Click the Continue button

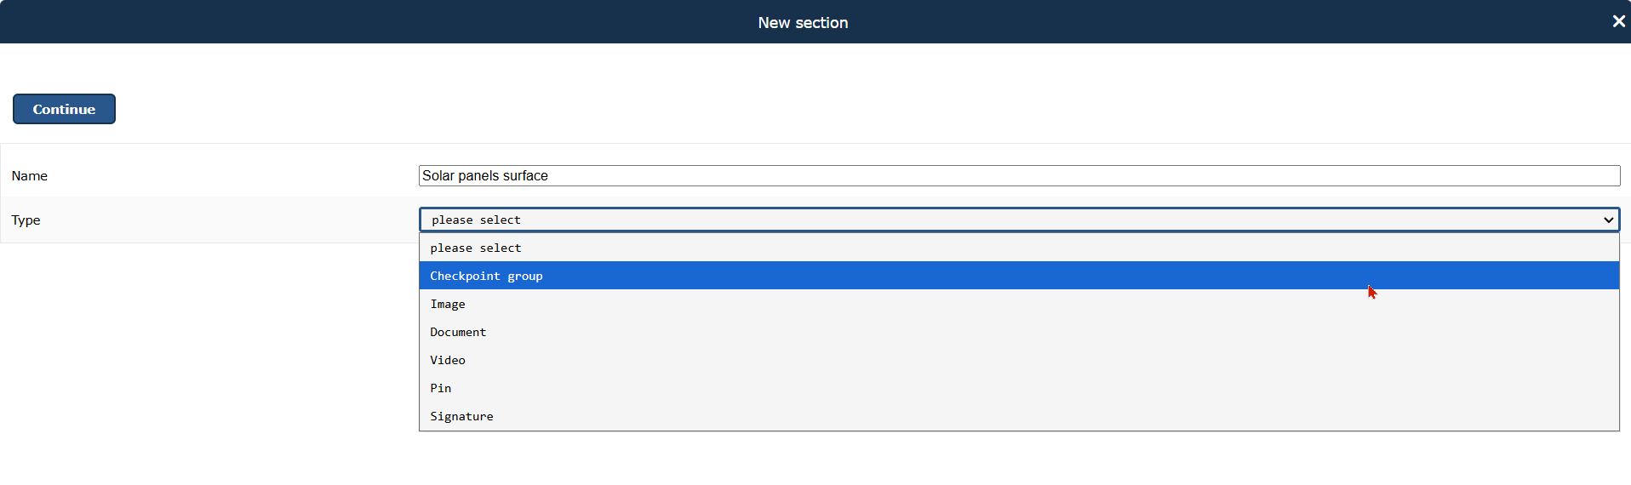64,109
